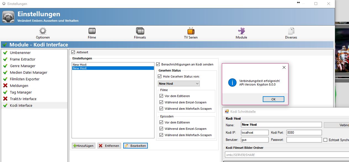The image size is (349, 162).
Task: Confirm the connection test with OK
Action: coord(274,99)
